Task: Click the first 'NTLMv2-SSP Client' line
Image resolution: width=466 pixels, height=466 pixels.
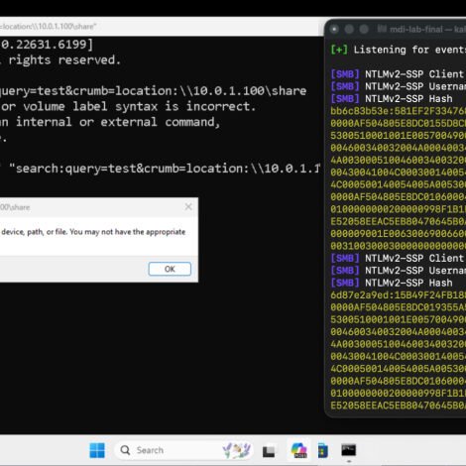Action: (x=399, y=74)
